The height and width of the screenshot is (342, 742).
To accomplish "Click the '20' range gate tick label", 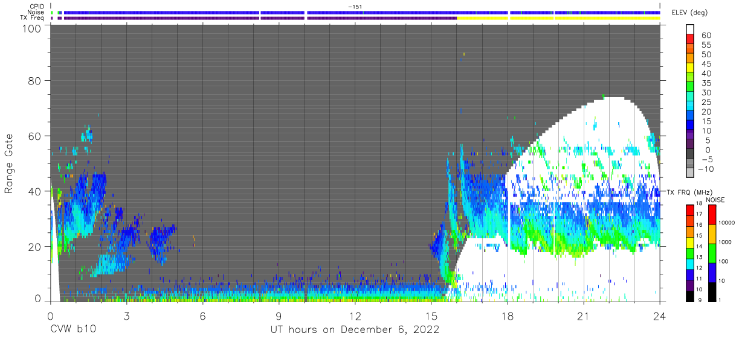I will 36,246.
